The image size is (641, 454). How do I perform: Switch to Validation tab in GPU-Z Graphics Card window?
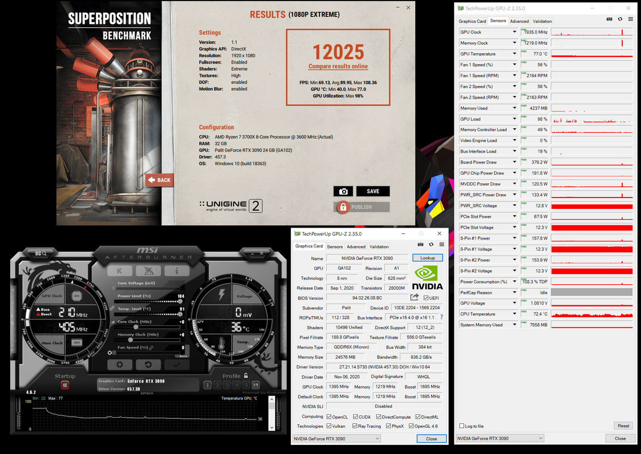[x=379, y=247]
